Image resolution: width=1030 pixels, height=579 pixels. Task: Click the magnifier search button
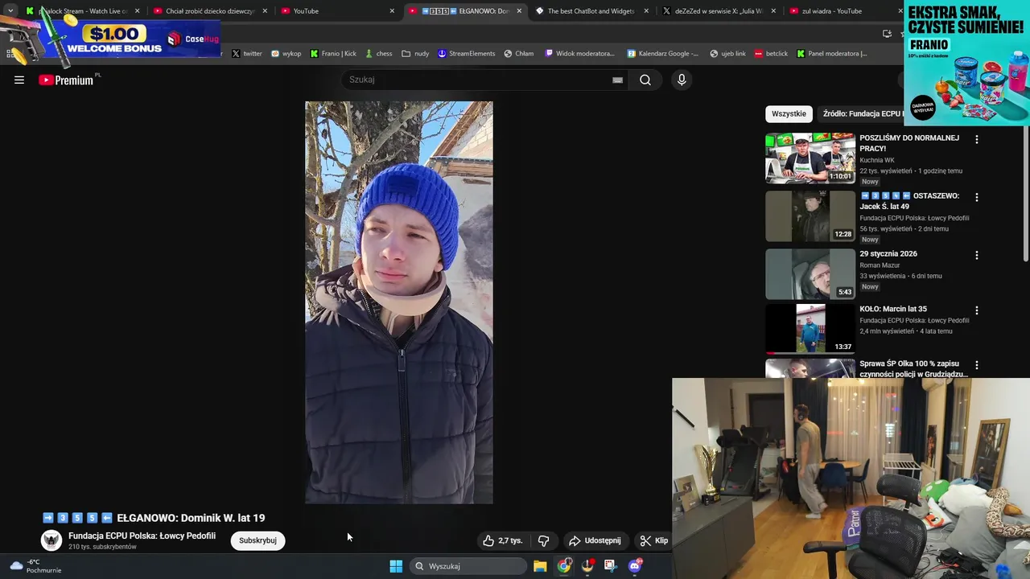[645, 80]
